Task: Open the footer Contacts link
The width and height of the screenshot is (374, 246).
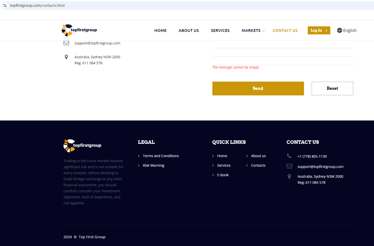Action: (258, 165)
